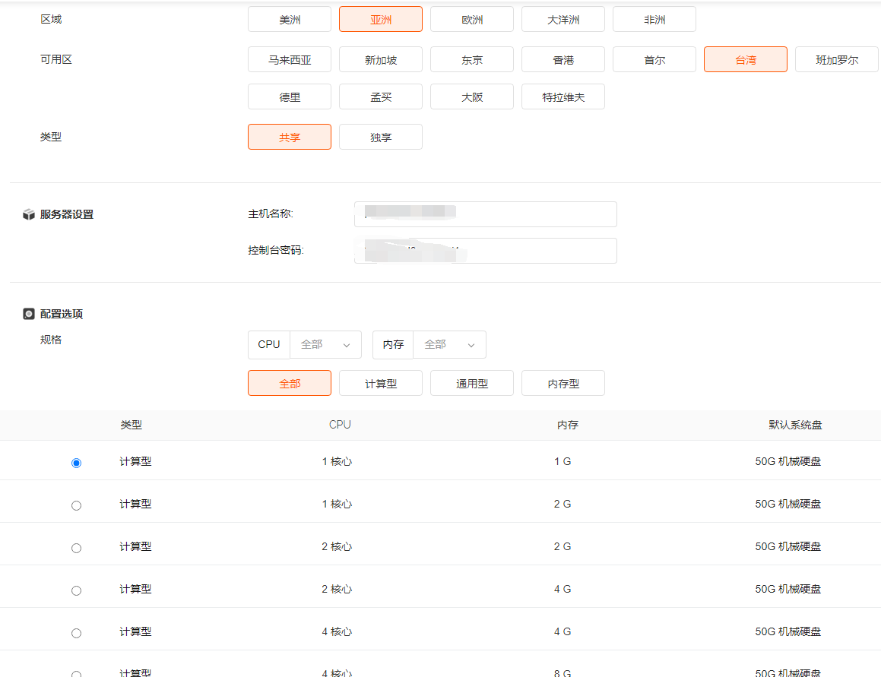
Task: Switch to the 计算型 spec filter
Action: [x=381, y=384]
